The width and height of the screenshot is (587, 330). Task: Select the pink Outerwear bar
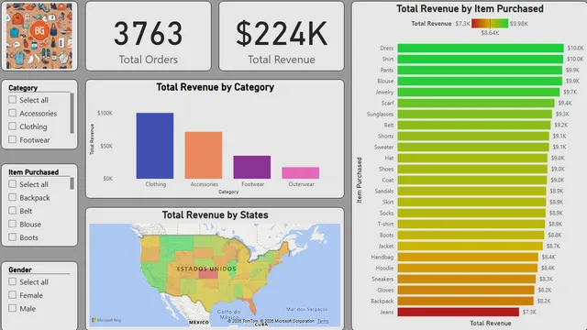pyautogui.click(x=301, y=173)
